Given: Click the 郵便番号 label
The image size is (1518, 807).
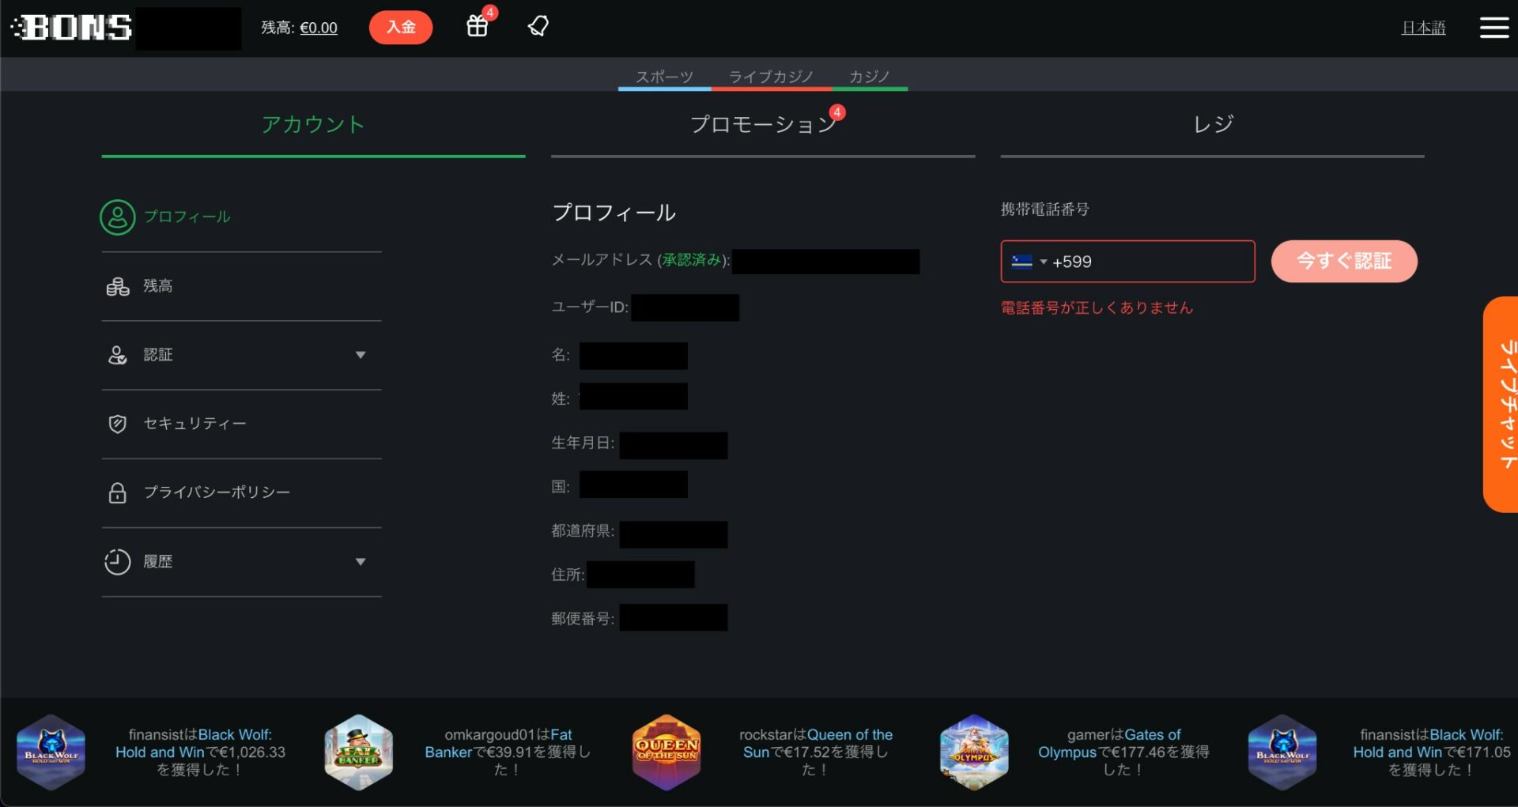Looking at the screenshot, I should point(583,618).
